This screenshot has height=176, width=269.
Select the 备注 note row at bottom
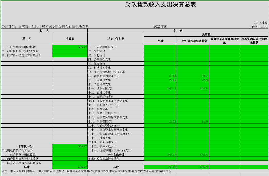(x=134, y=171)
